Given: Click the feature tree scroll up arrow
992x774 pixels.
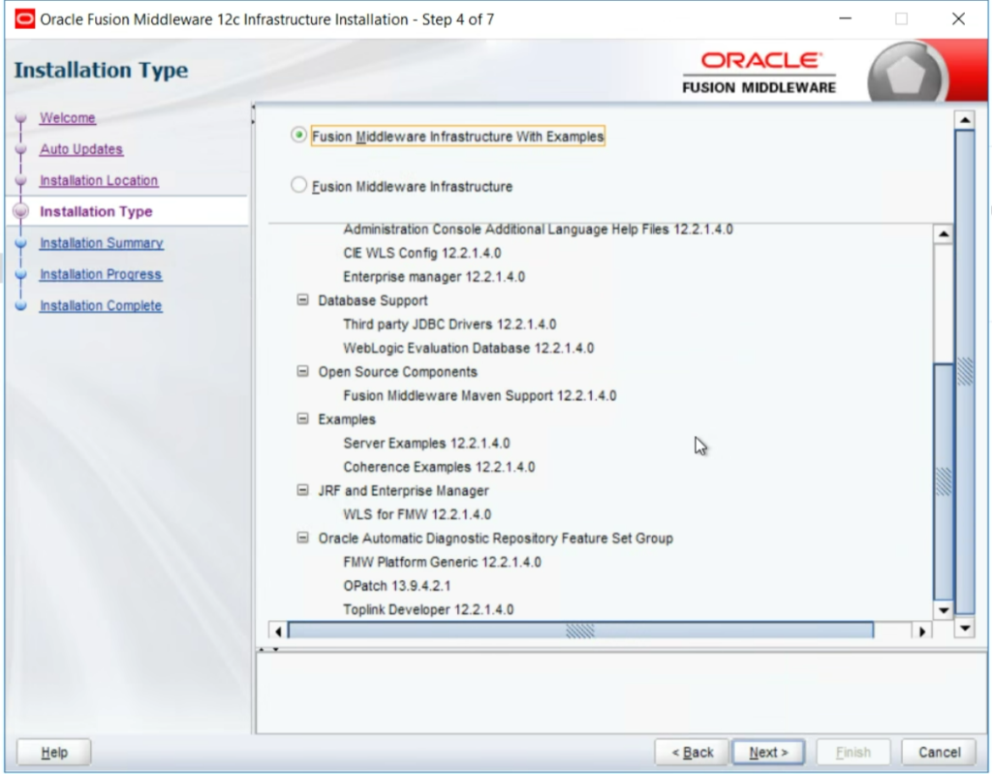Looking at the screenshot, I should pos(944,234).
